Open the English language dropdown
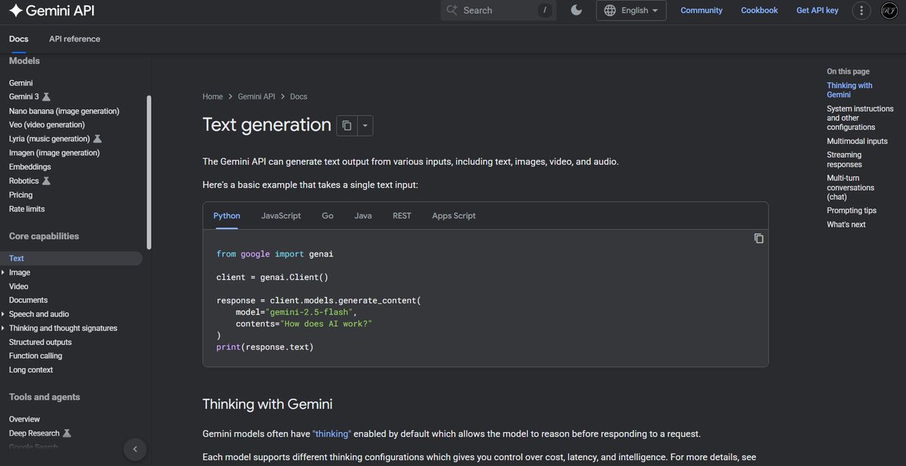This screenshot has width=906, height=466. point(631,11)
